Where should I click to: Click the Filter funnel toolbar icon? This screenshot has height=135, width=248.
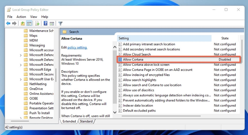point(60,24)
